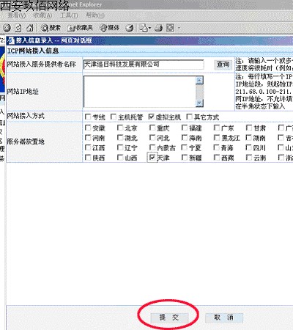Check the 北京 location checkbox

click(120, 128)
